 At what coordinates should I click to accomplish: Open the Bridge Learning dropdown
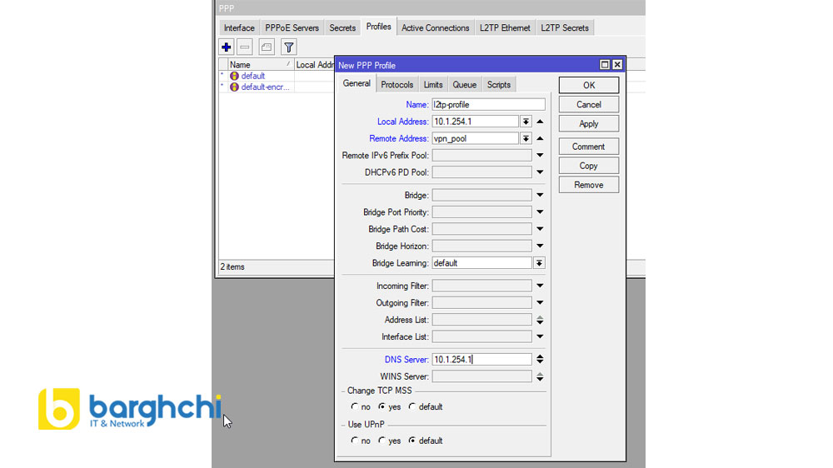tap(539, 263)
